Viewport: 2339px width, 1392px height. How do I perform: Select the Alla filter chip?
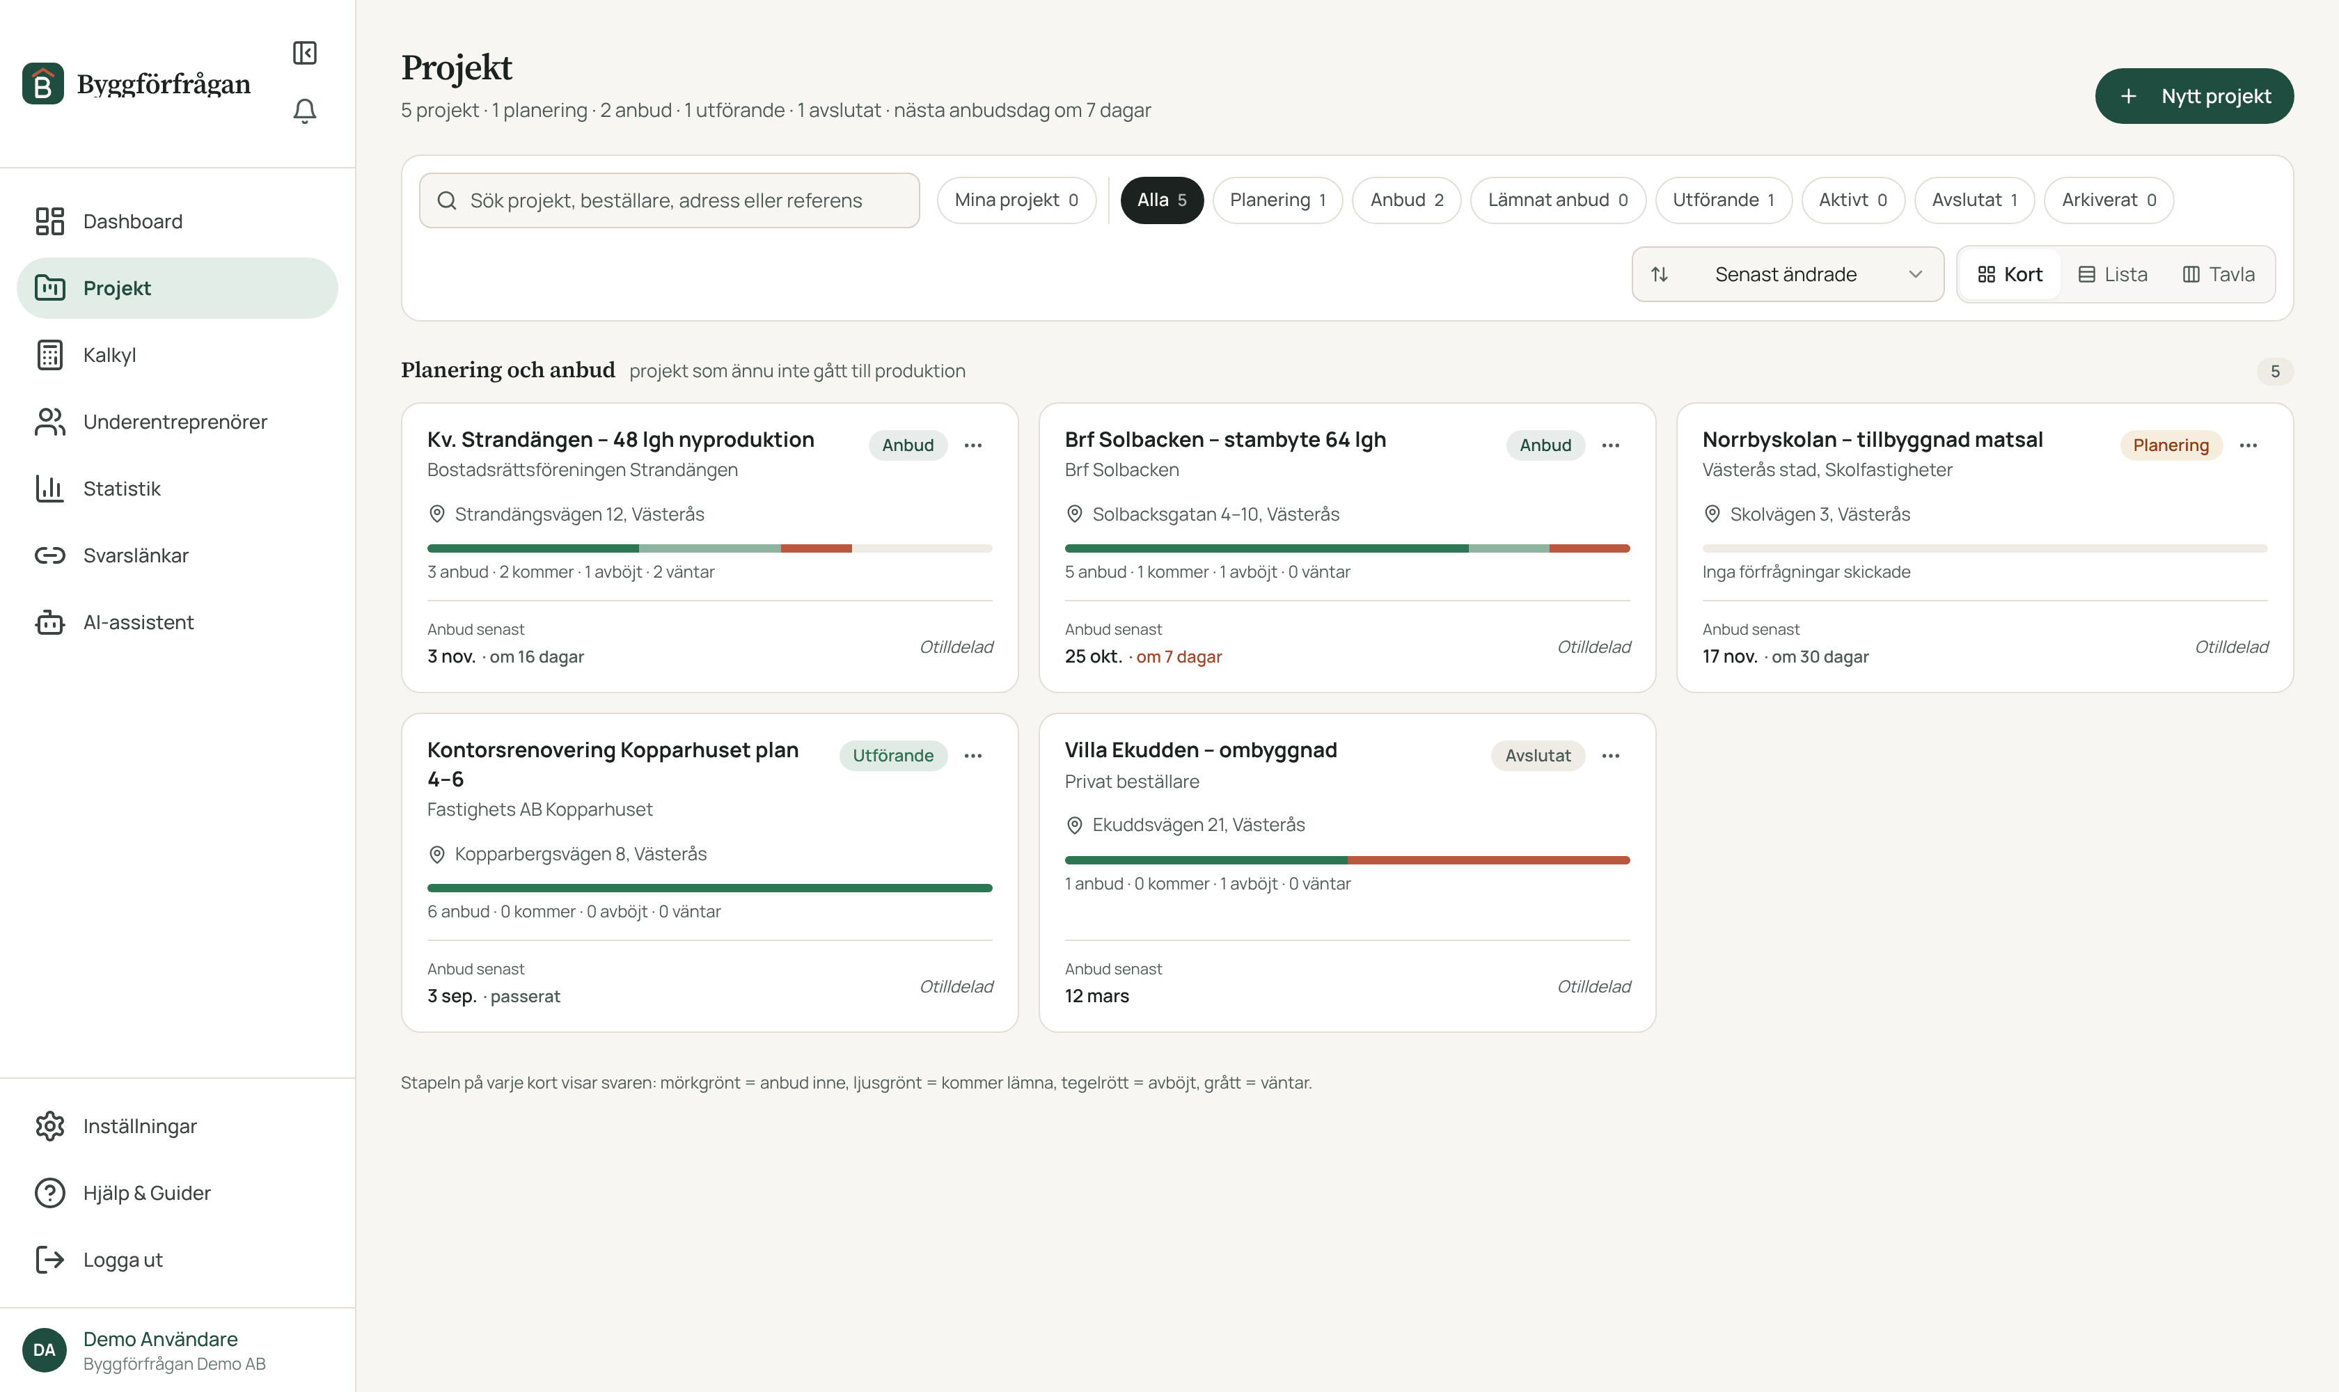(1162, 200)
